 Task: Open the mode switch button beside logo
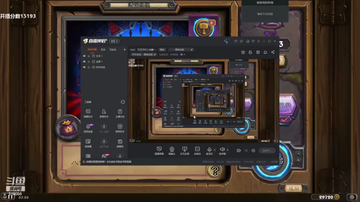(x=114, y=41)
